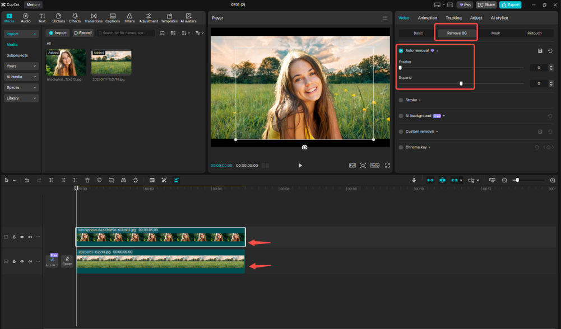Click the Export button

tap(510, 4)
